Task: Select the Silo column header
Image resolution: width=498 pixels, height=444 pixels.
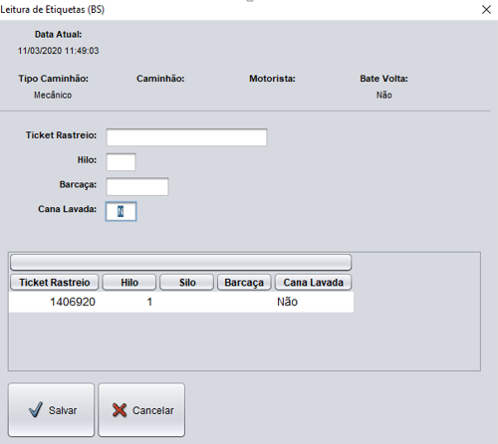Action: pos(187,283)
